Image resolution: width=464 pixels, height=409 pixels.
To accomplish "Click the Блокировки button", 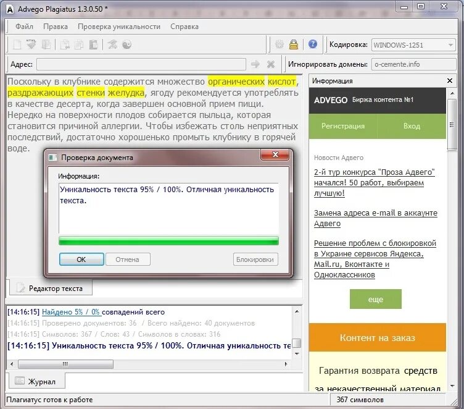I will pyautogui.click(x=255, y=259).
